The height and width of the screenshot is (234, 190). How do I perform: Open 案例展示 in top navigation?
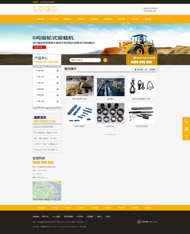94,19
